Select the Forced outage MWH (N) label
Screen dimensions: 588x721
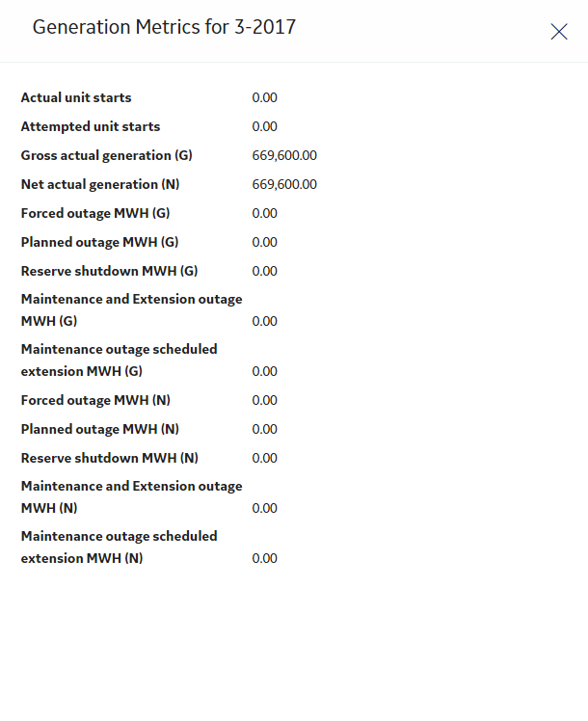tap(95, 401)
